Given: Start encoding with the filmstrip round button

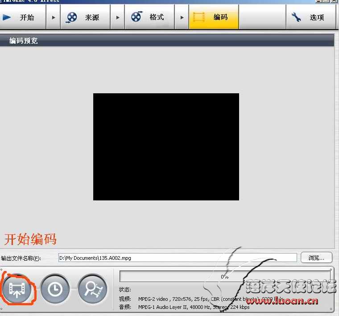Looking at the screenshot, I should (x=17, y=289).
